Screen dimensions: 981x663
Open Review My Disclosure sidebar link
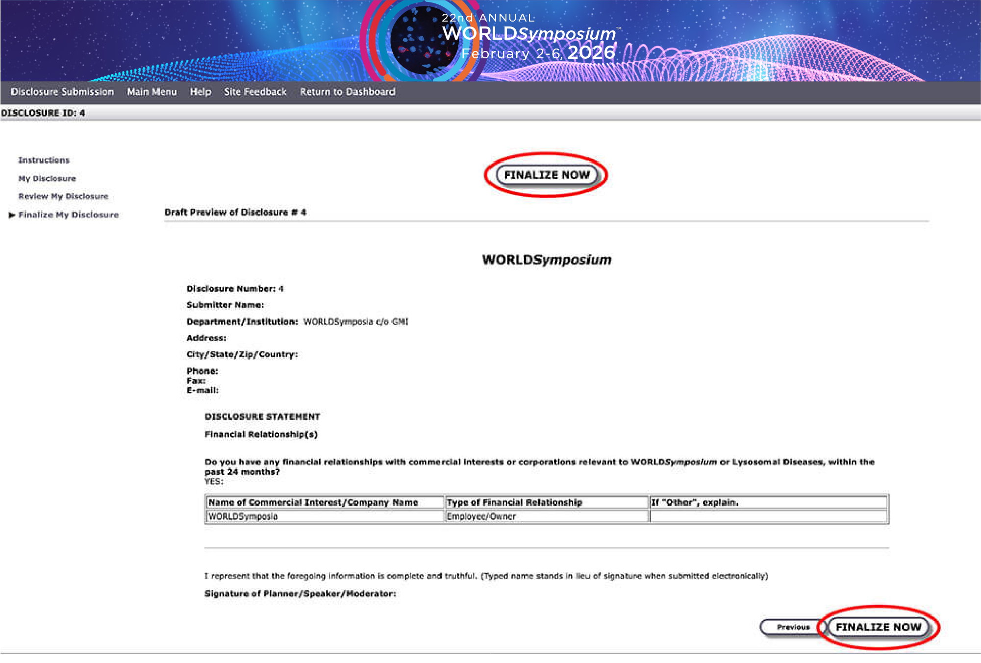point(63,196)
